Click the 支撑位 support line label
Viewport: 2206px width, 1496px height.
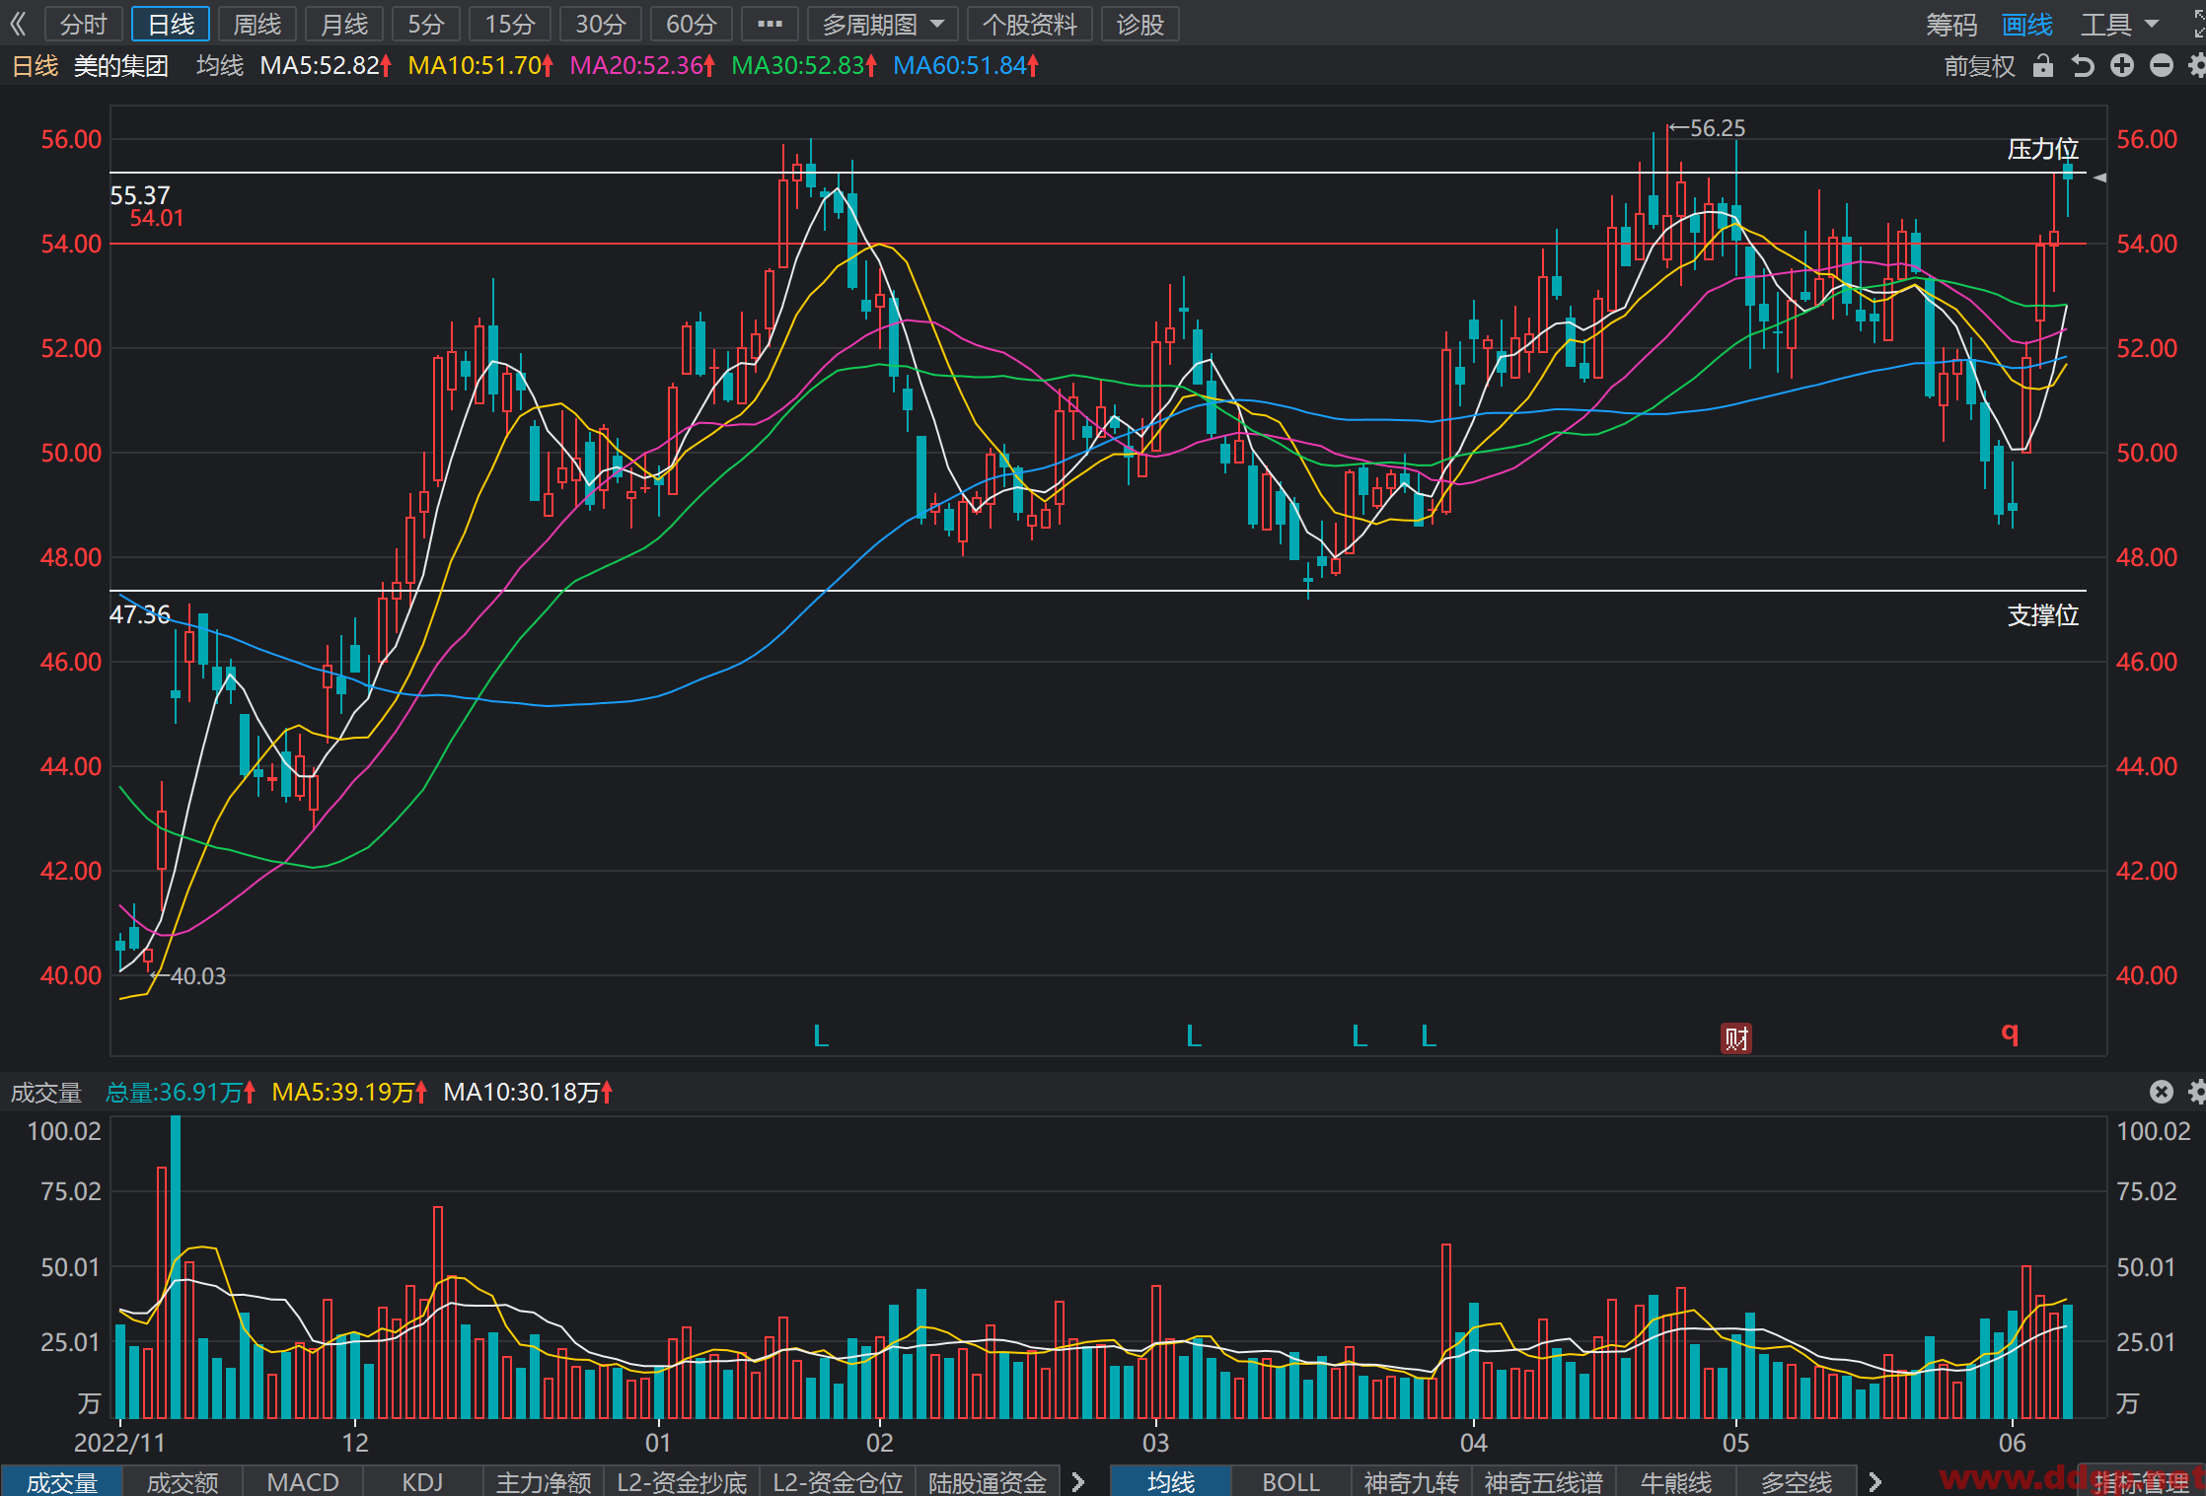tap(2043, 615)
